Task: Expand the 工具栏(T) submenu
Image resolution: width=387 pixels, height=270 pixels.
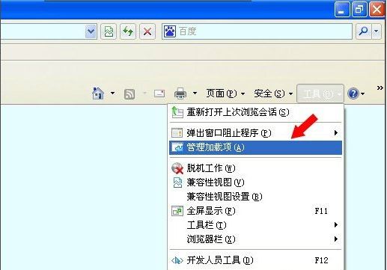Action: coord(256,225)
